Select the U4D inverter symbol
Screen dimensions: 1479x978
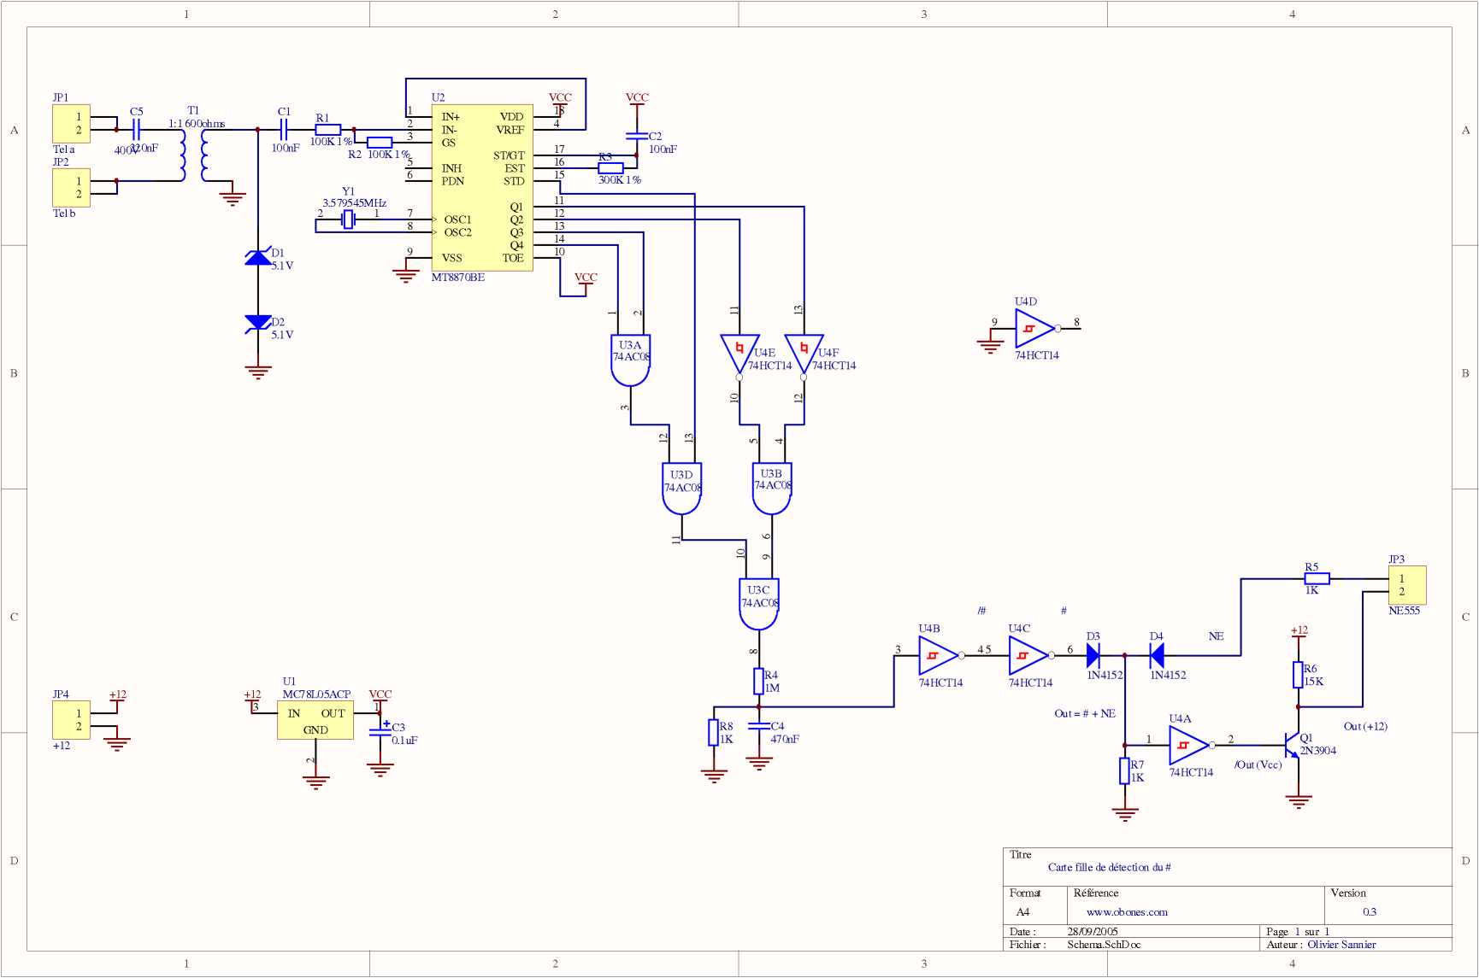point(1034,328)
